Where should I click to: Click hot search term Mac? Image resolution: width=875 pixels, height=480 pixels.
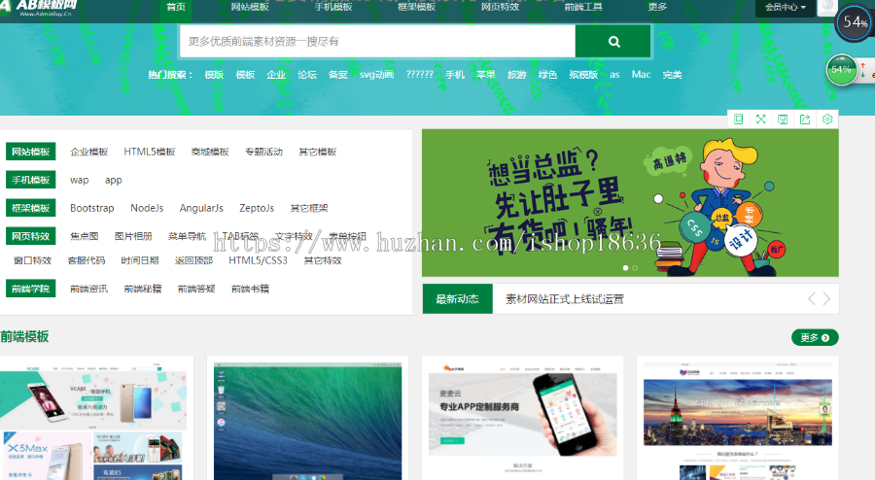[x=642, y=74]
